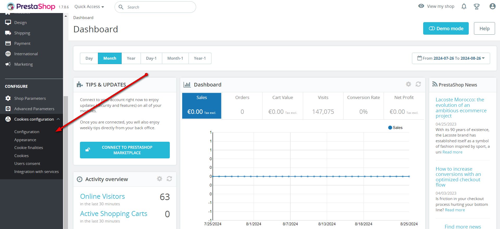Collapse the Cookies configuration menu
The image size is (500, 229).
58,119
